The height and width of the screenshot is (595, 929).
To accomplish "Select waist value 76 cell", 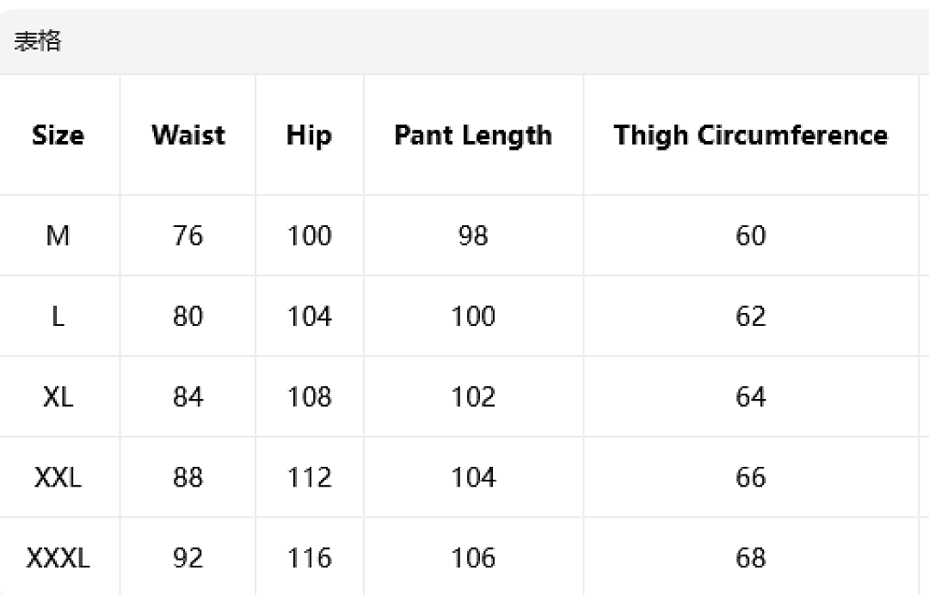I will pos(188,236).
